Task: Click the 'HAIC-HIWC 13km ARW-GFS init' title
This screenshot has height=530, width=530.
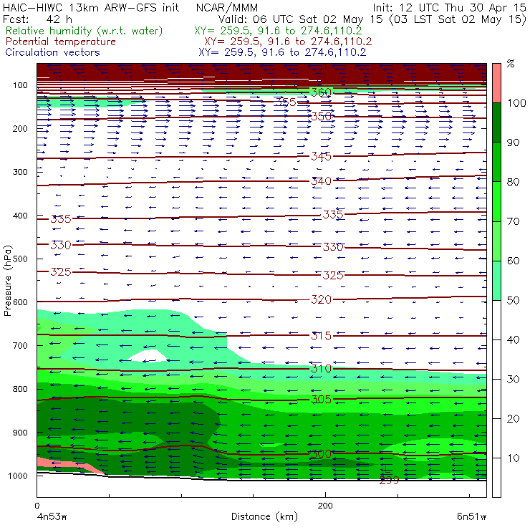Action: 91,7
